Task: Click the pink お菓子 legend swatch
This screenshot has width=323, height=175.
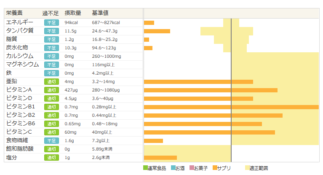Action: [x=192, y=168]
